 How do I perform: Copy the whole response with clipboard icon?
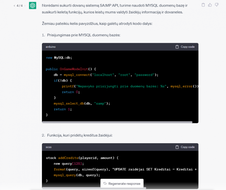point(203,5)
